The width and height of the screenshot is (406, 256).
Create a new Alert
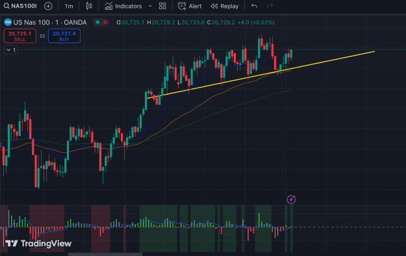[x=190, y=6]
